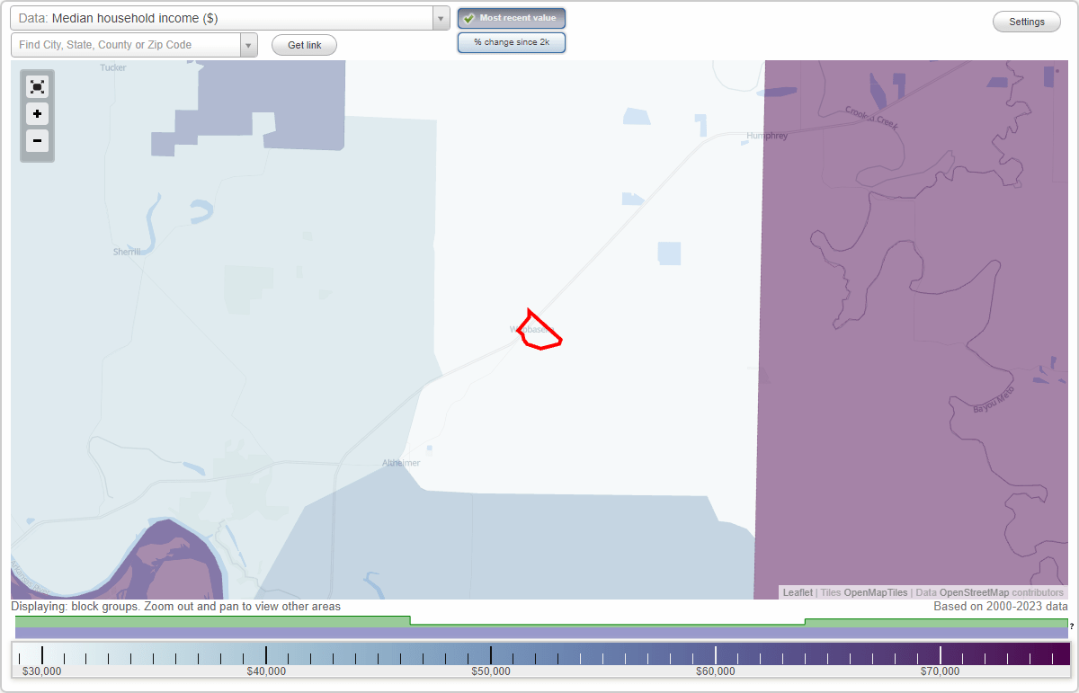Click the Get link button

tap(304, 44)
